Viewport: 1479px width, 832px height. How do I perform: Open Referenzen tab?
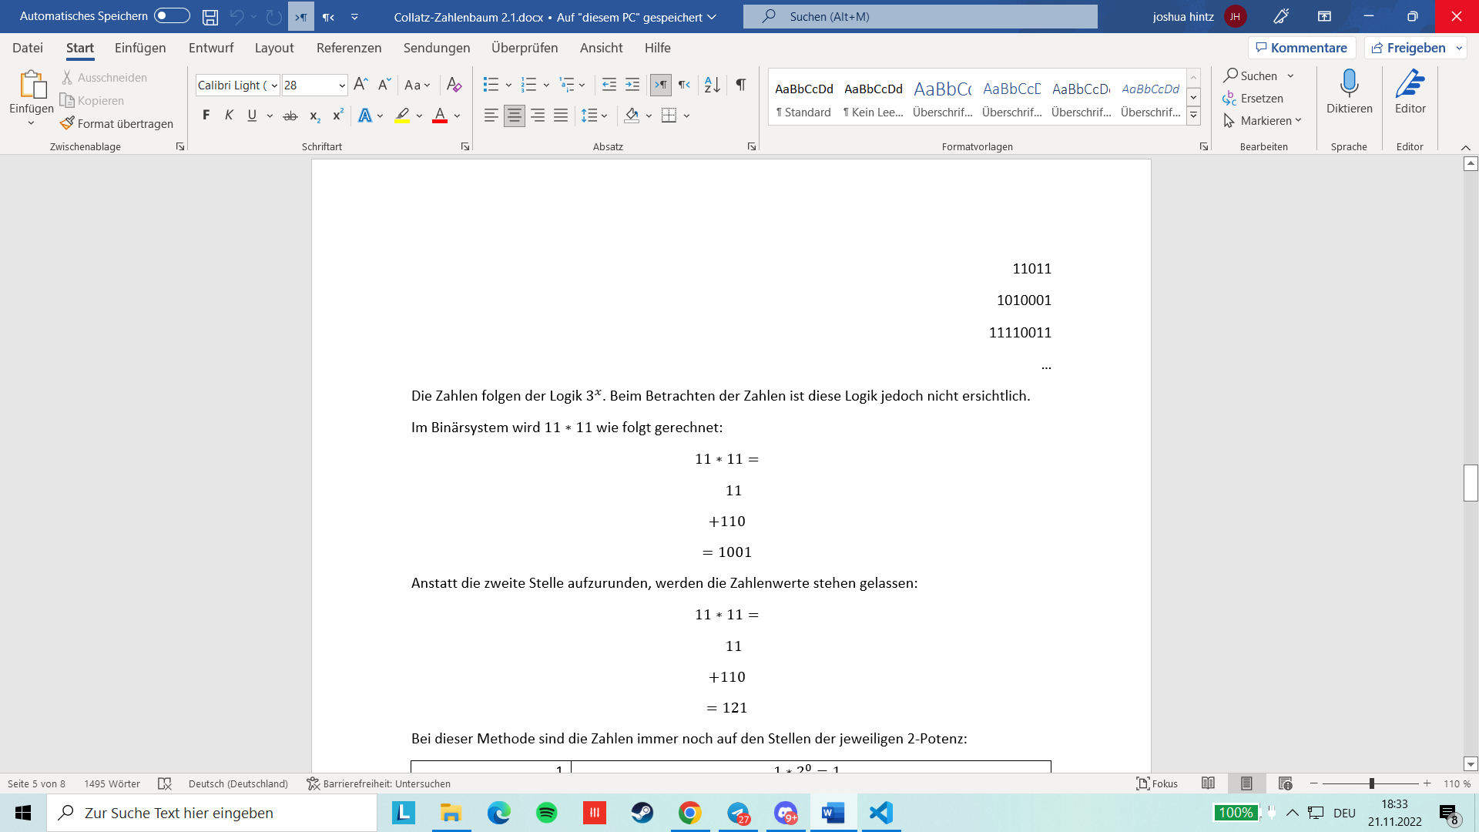click(349, 48)
